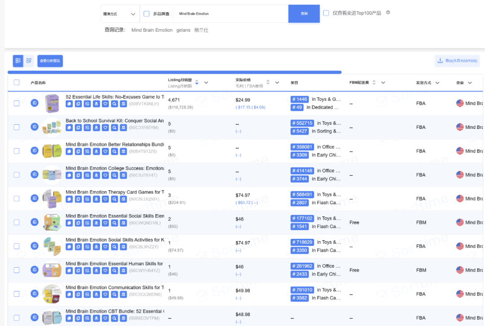Sort by FBM shipping fee arrows

pyautogui.click(x=374, y=82)
